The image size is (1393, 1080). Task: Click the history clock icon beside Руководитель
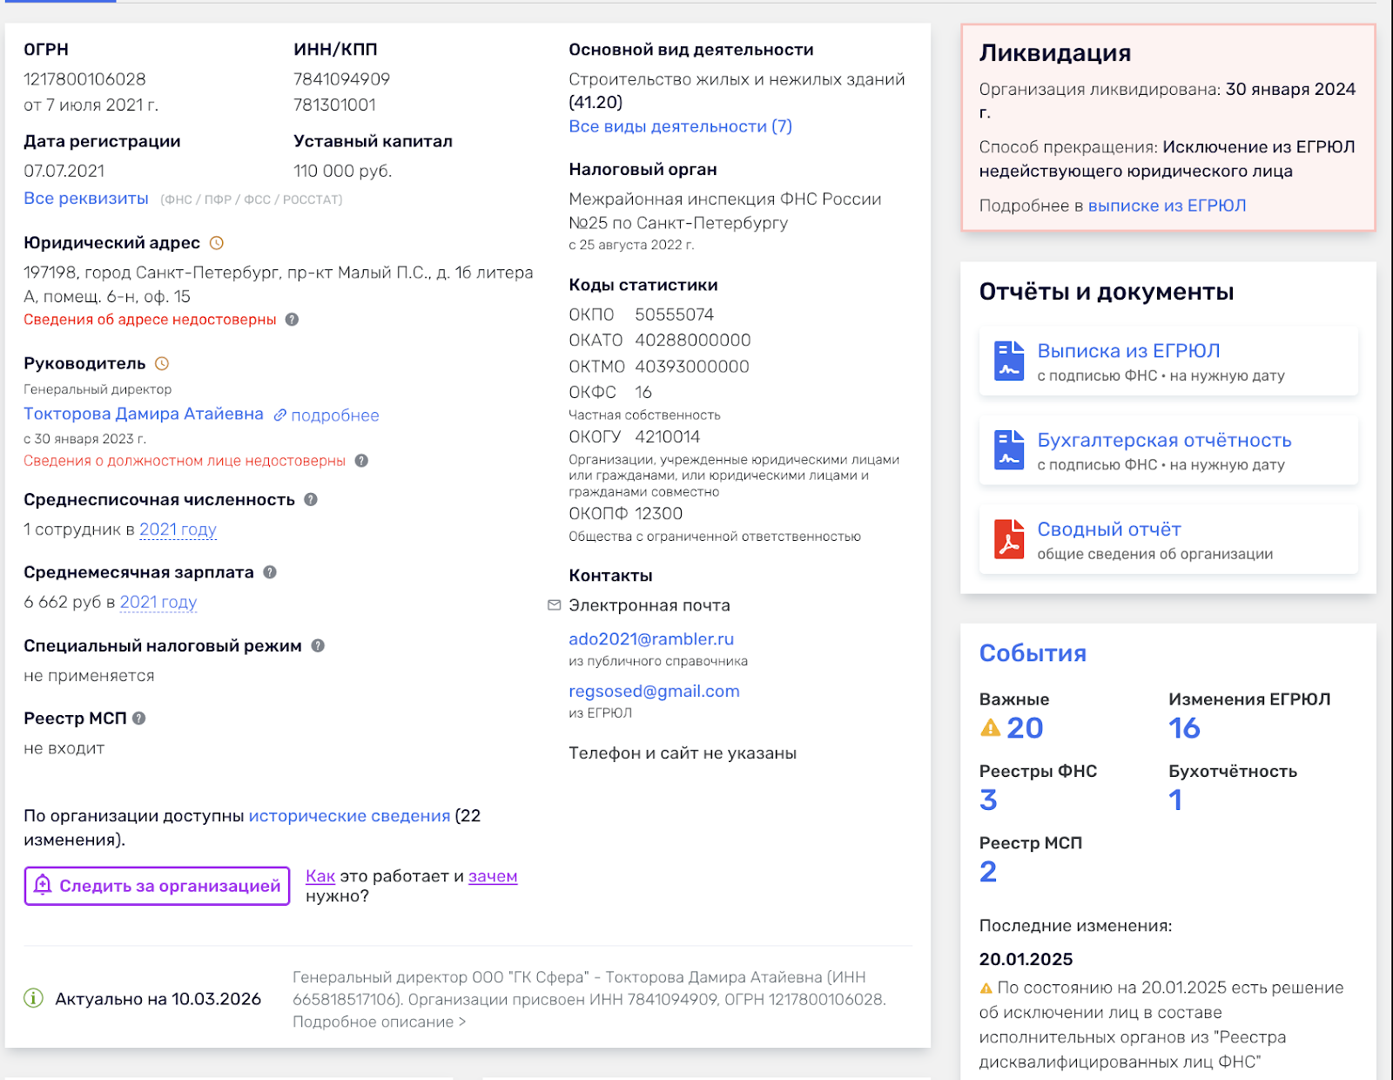tap(162, 364)
